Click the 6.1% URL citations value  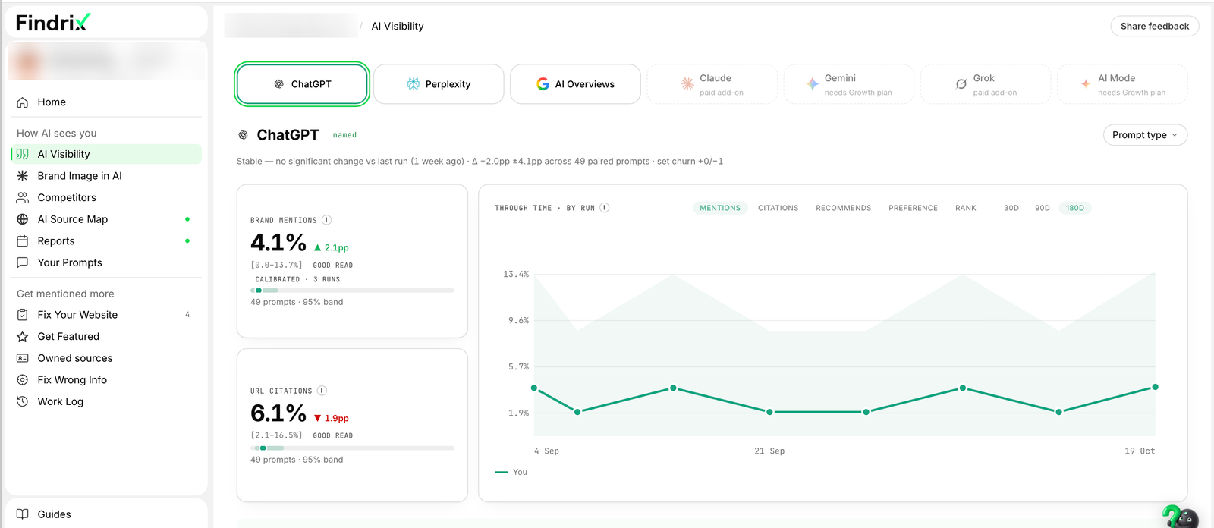(278, 413)
